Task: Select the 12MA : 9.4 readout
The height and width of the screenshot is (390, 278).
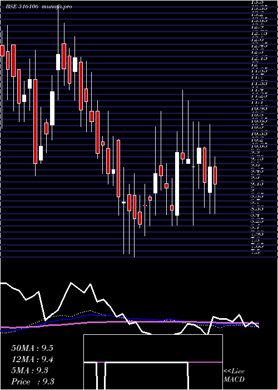Action: [32, 359]
